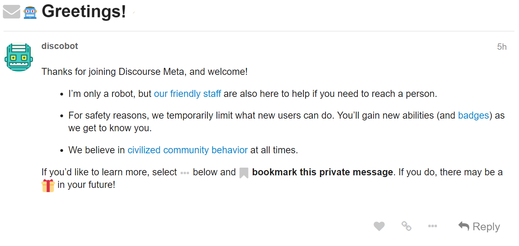Click the discobot username

click(x=60, y=46)
